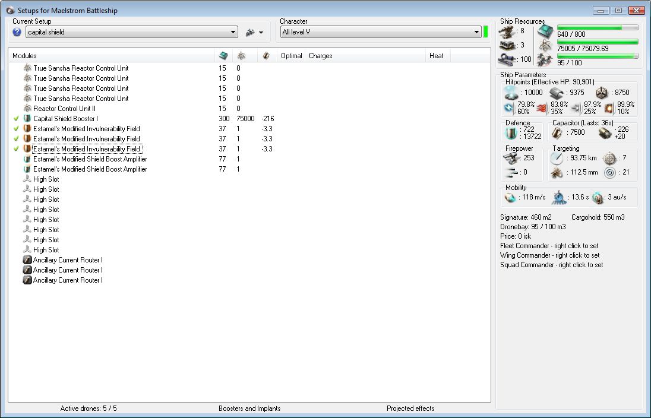Click the ship browser icon beside setup dropdown
This screenshot has height=418, width=651.
point(250,32)
